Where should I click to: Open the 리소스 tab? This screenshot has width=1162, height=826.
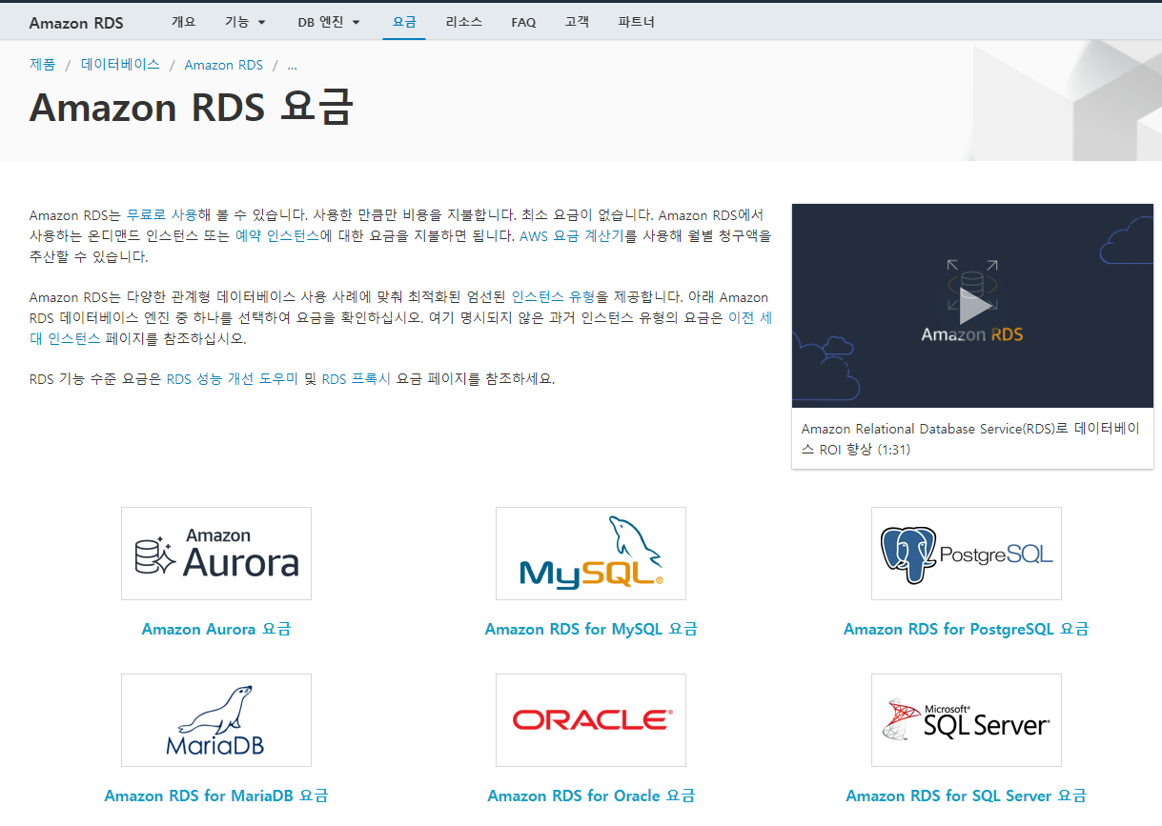[464, 22]
